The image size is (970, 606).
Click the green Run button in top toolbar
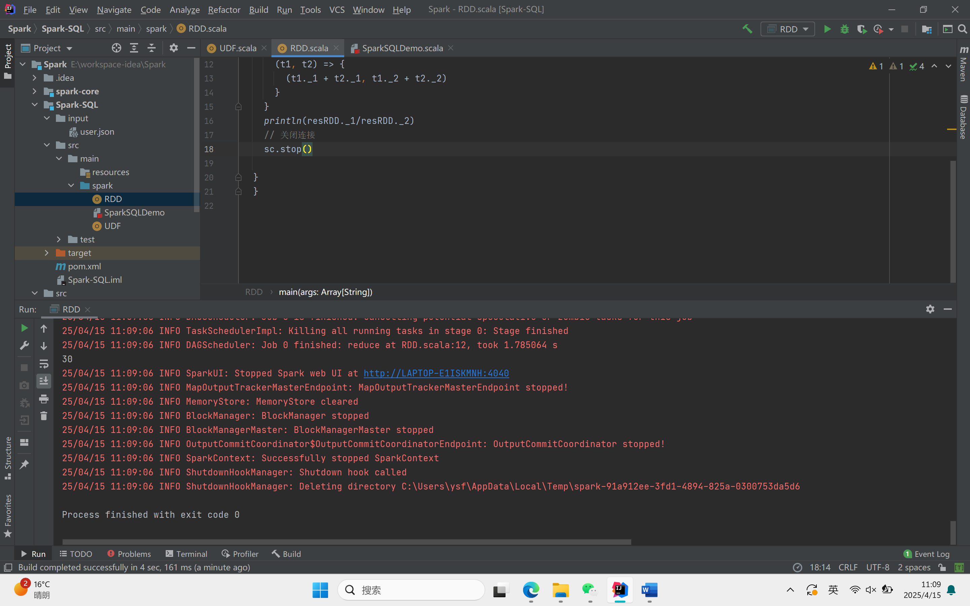click(x=827, y=29)
